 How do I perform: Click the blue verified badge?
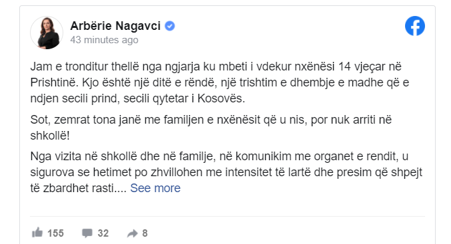(x=170, y=26)
